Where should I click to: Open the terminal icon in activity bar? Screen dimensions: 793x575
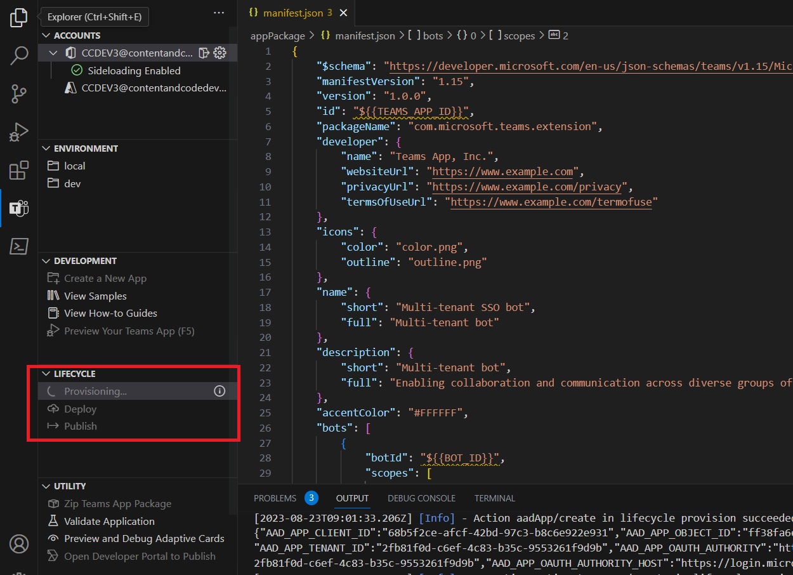pos(19,246)
